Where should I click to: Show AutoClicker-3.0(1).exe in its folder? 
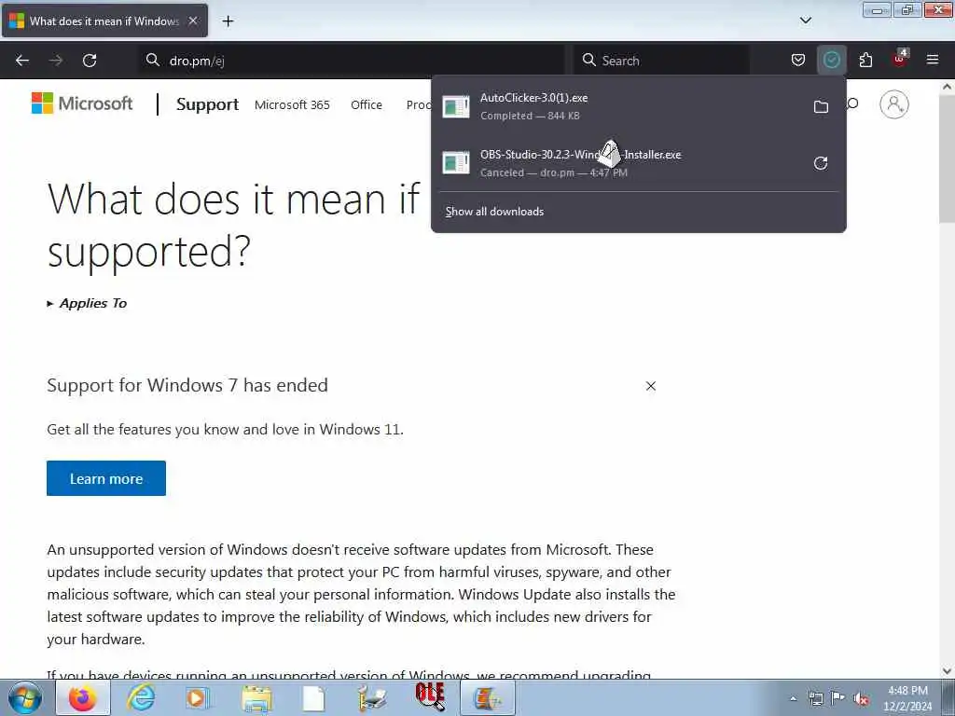point(821,107)
